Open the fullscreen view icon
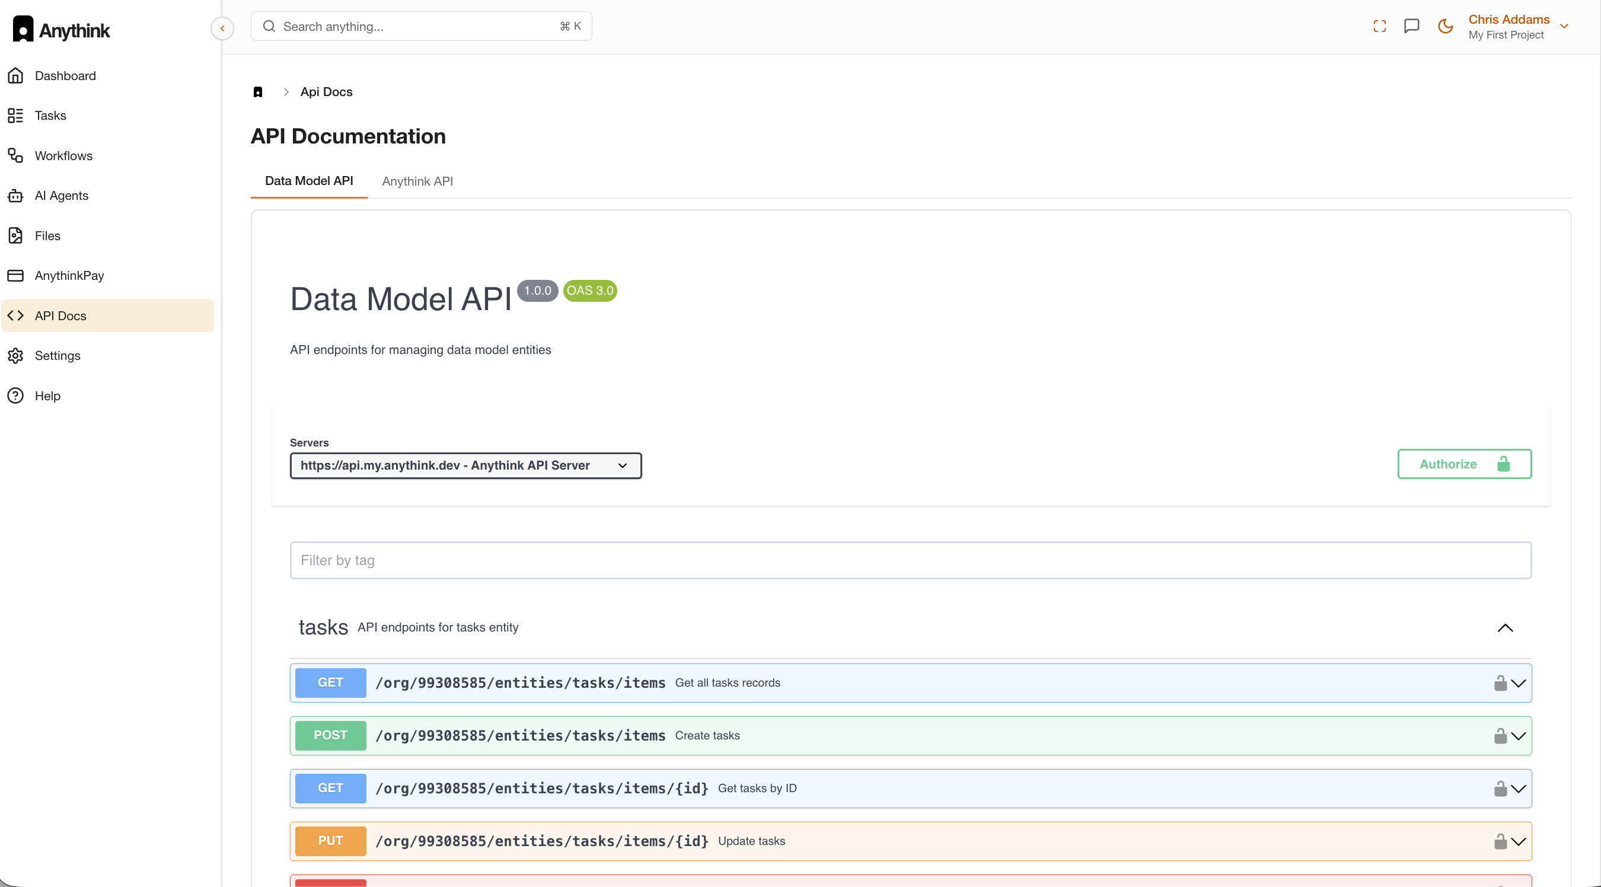Viewport: 1601px width, 887px height. click(x=1379, y=26)
